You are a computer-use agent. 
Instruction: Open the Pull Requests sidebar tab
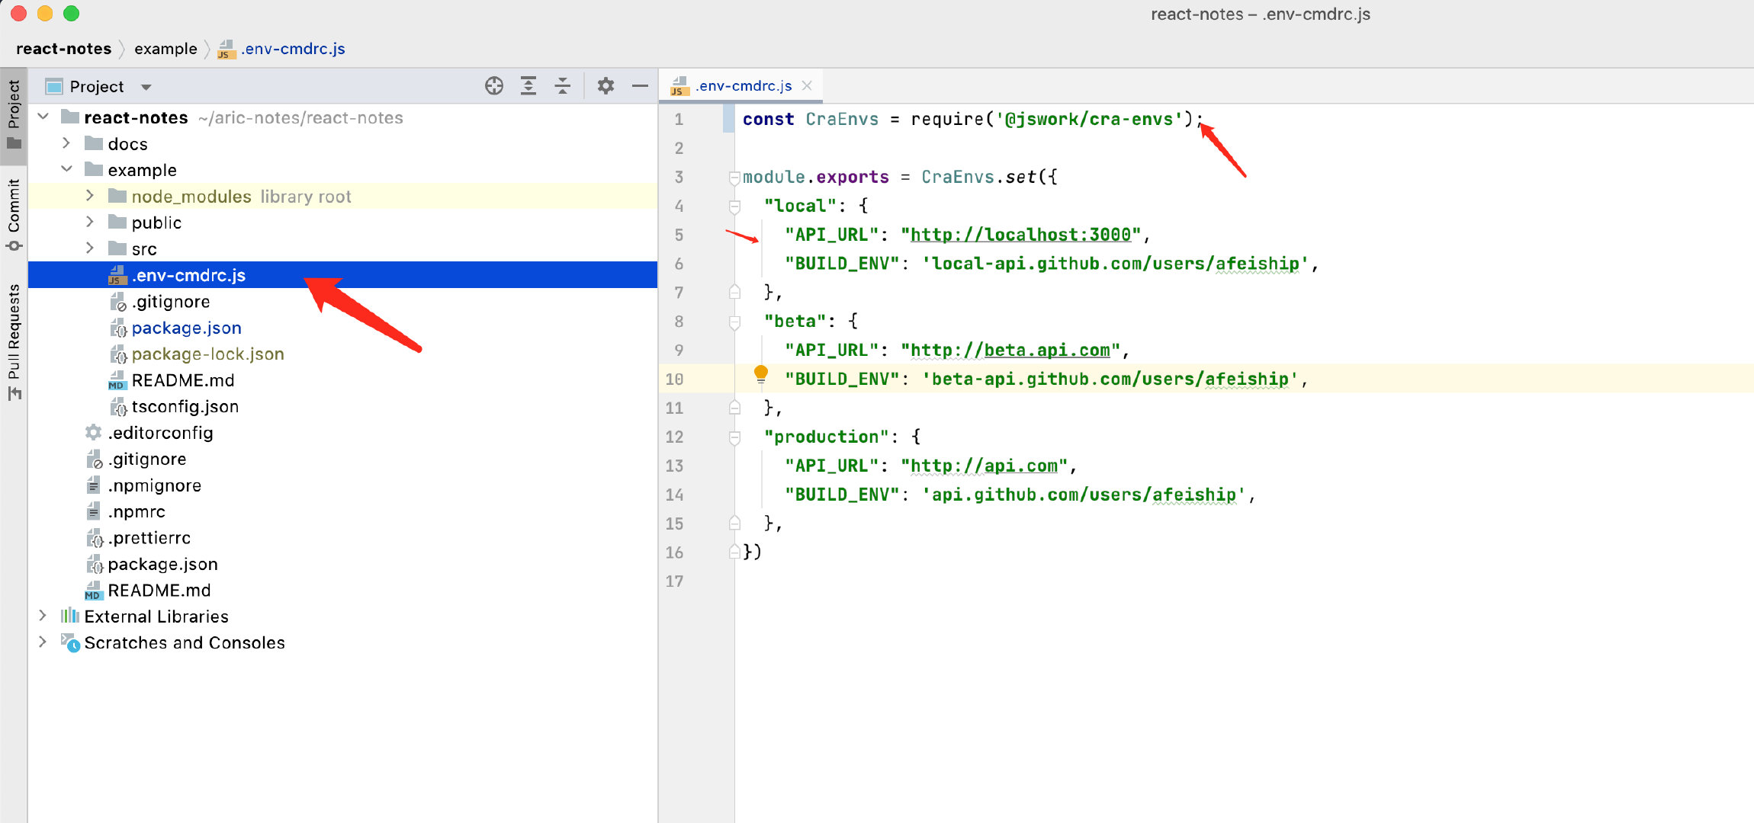pyautogui.click(x=14, y=341)
